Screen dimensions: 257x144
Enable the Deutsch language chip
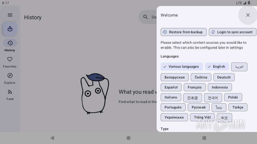[x=224, y=77]
